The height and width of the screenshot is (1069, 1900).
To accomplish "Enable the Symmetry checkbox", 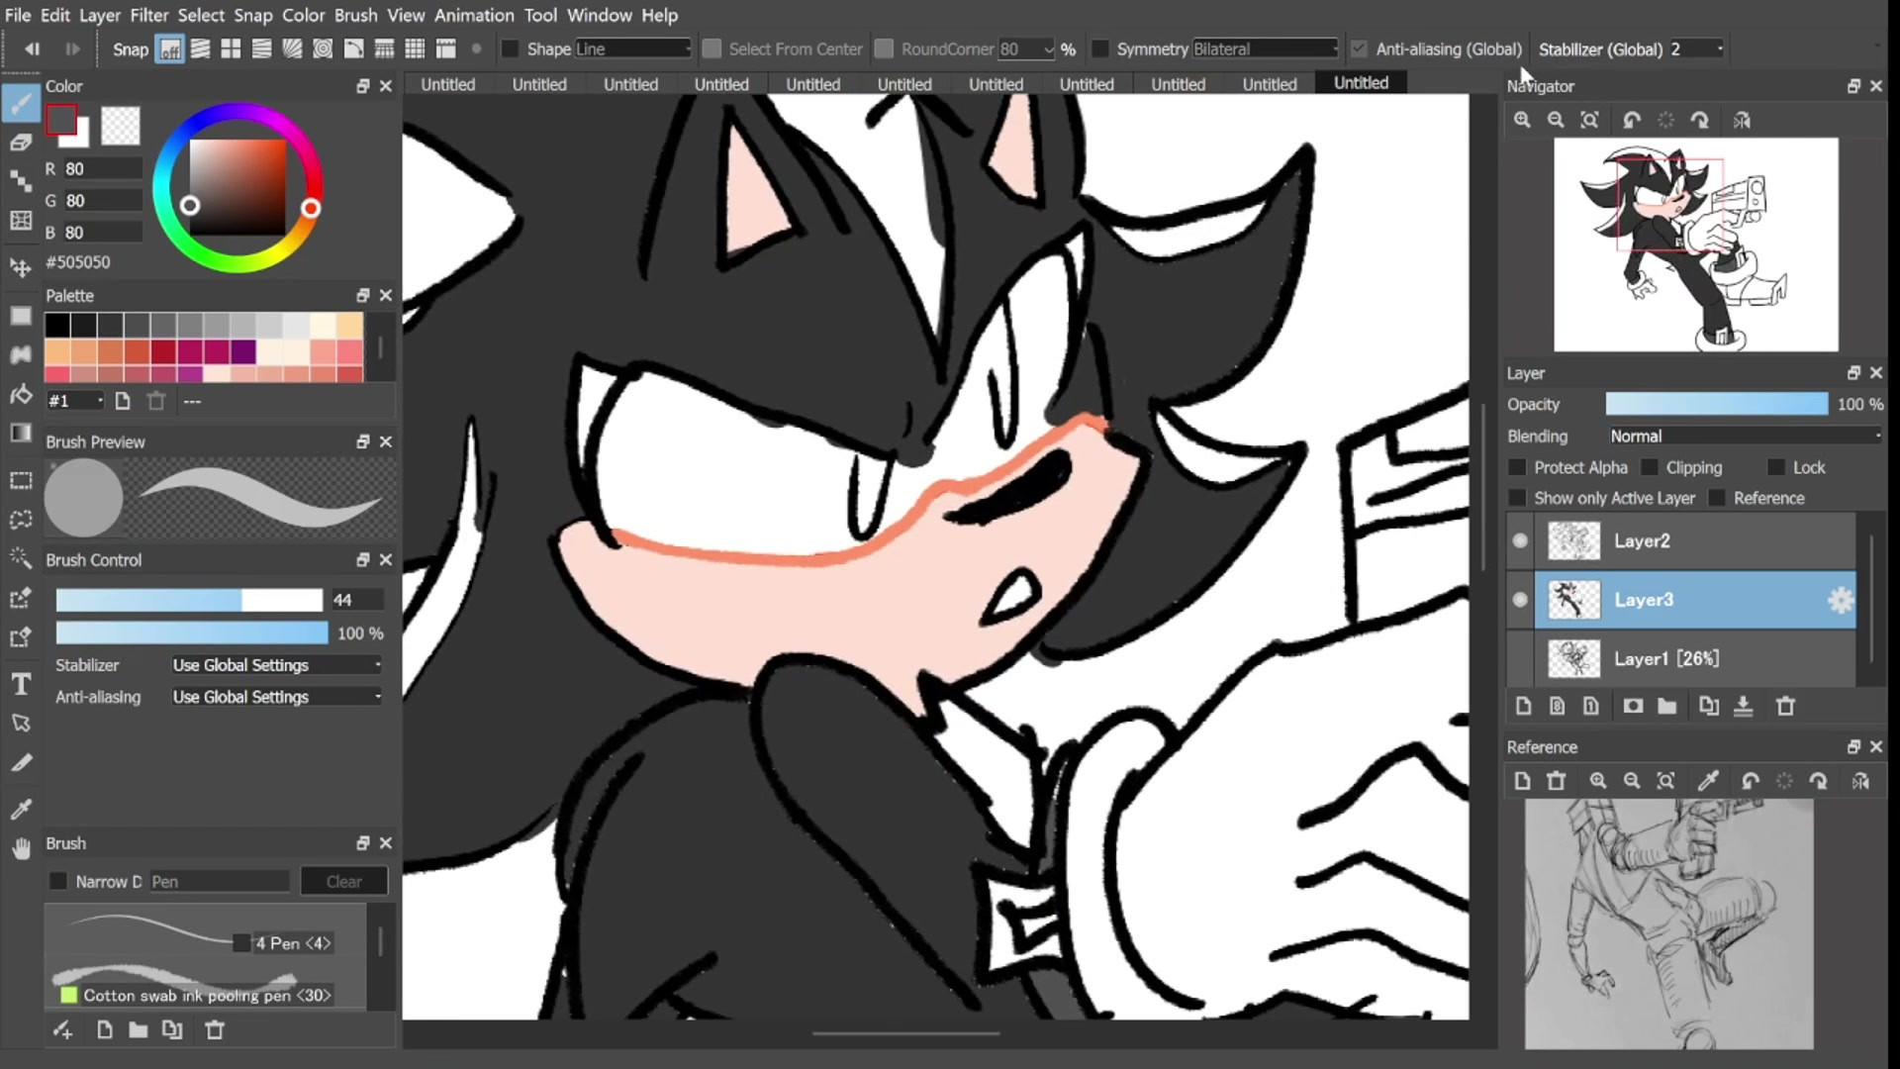I will point(1099,49).
